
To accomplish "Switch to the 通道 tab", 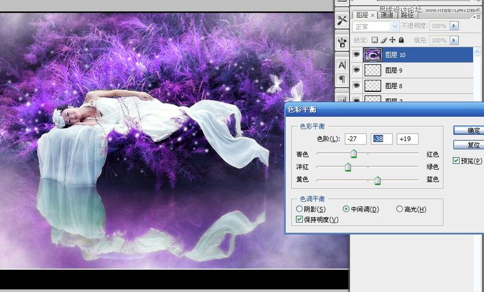I will pyautogui.click(x=387, y=15).
